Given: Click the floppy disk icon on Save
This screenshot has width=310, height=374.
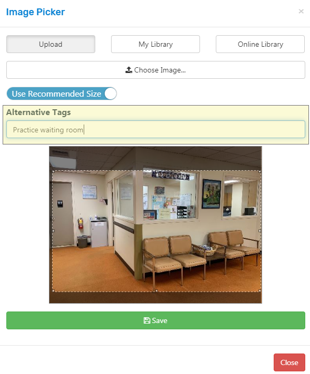Looking at the screenshot, I should 147,320.
